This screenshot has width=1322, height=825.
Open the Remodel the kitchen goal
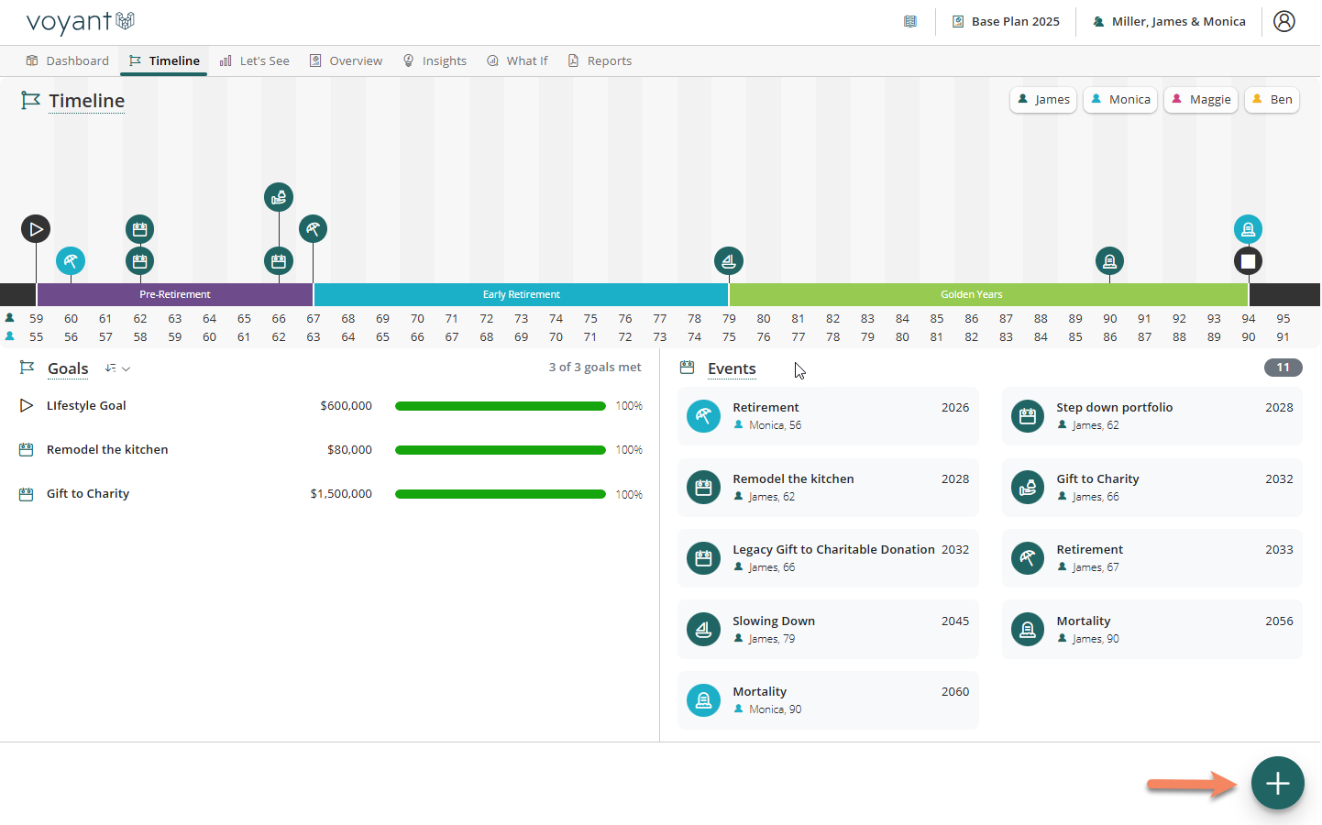(x=107, y=450)
